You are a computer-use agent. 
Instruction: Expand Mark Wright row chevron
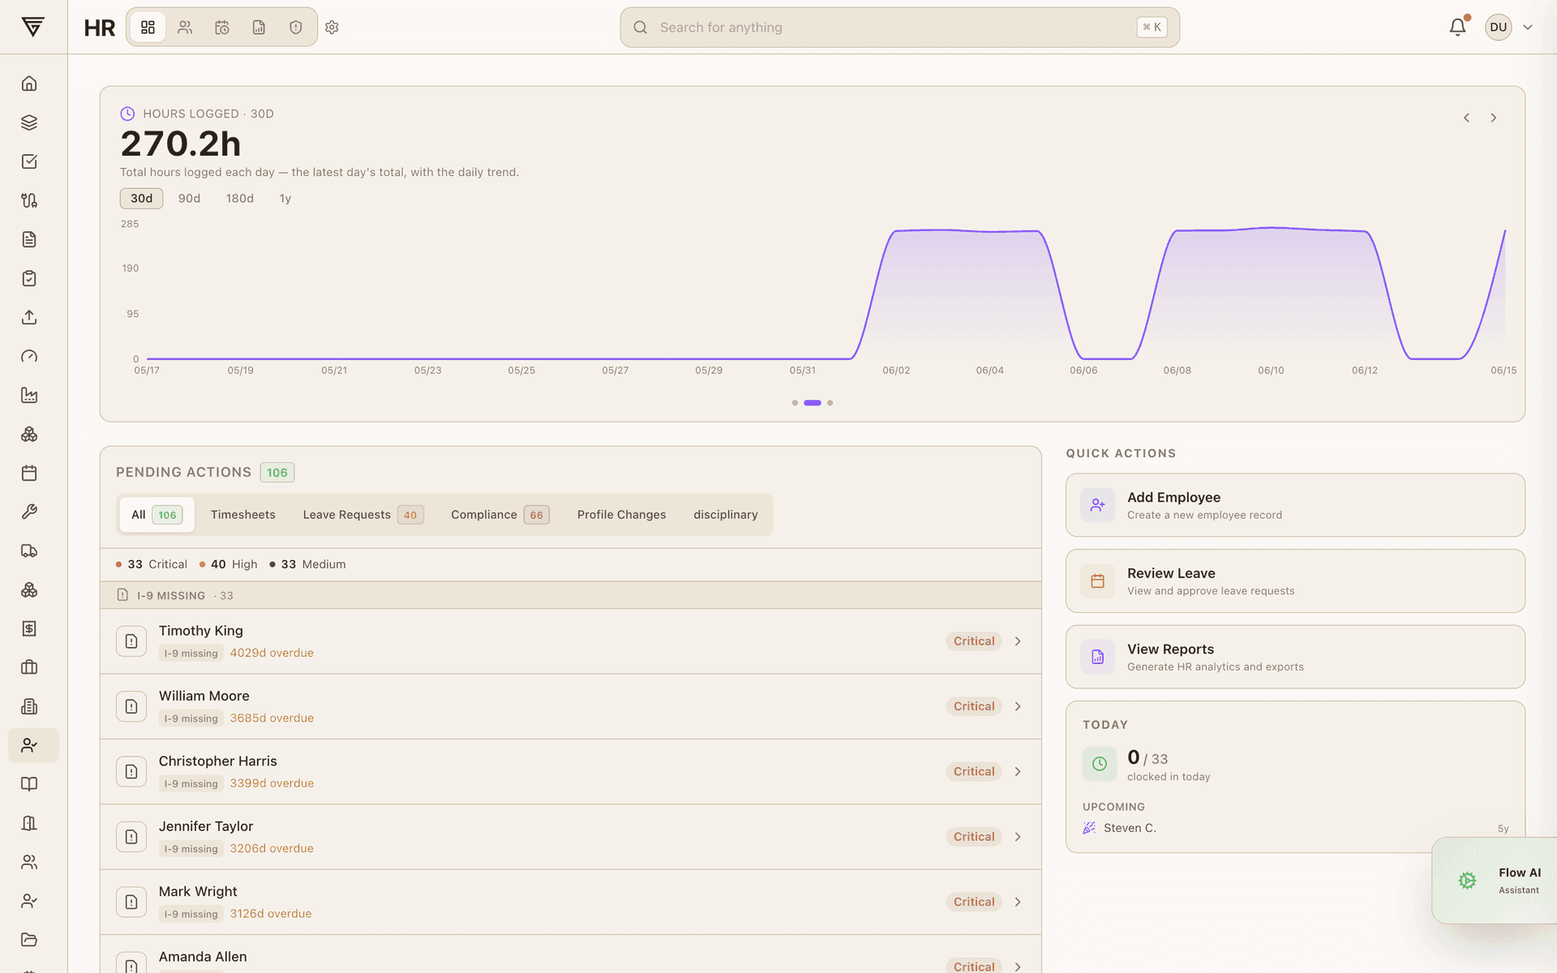[1018, 902]
